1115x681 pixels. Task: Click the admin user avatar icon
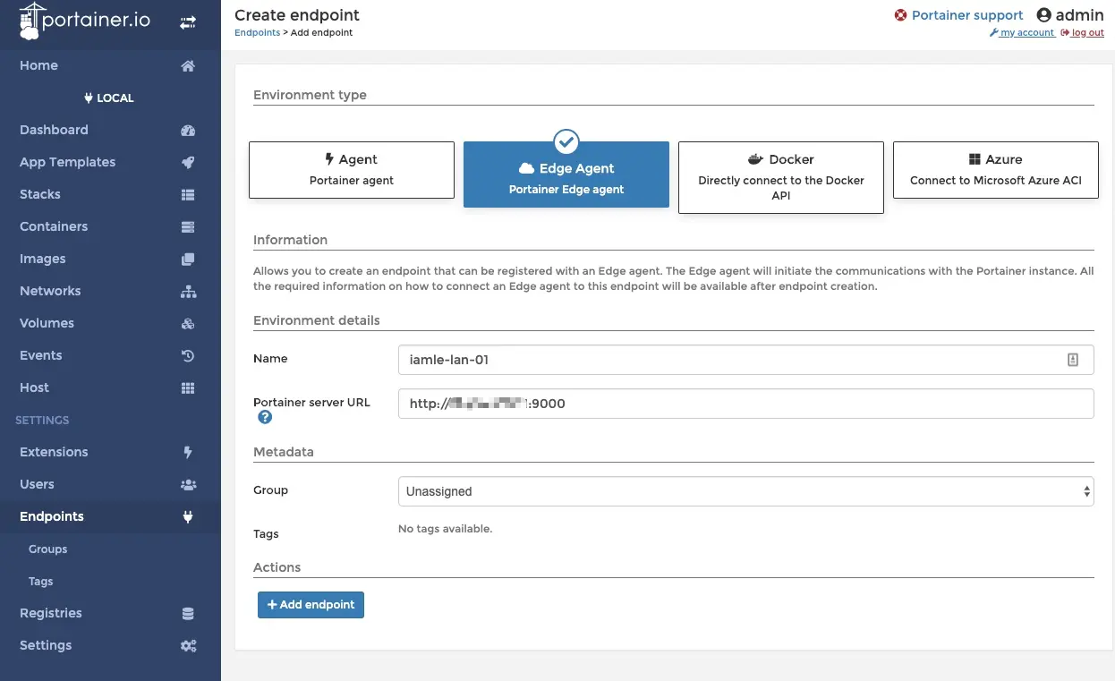point(1043,15)
